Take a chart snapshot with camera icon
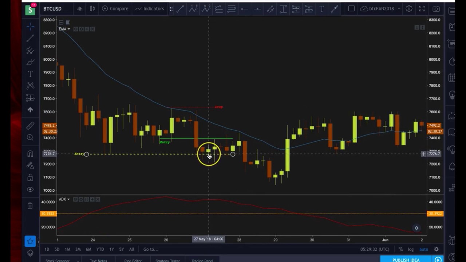 click(x=436, y=9)
